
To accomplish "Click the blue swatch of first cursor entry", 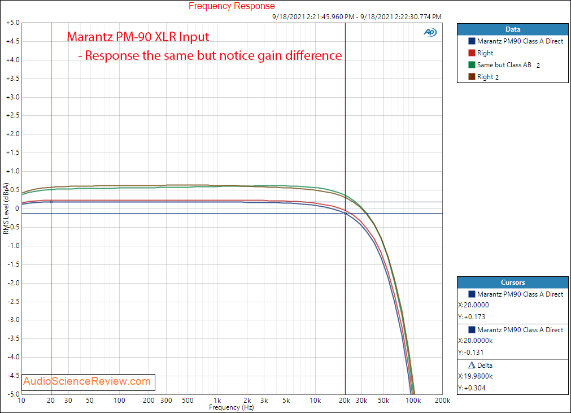I will [472, 294].
